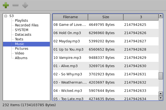This screenshot has height=110, width=166.
Task: Click the grey minus remove icon
Action: pos(15,5)
